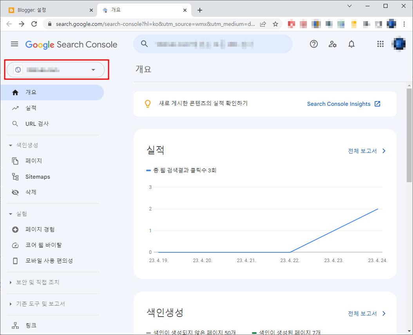This screenshot has width=413, height=335.
Task: Click the magnifier icon for URL 검사
Action: pyautogui.click(x=15, y=124)
